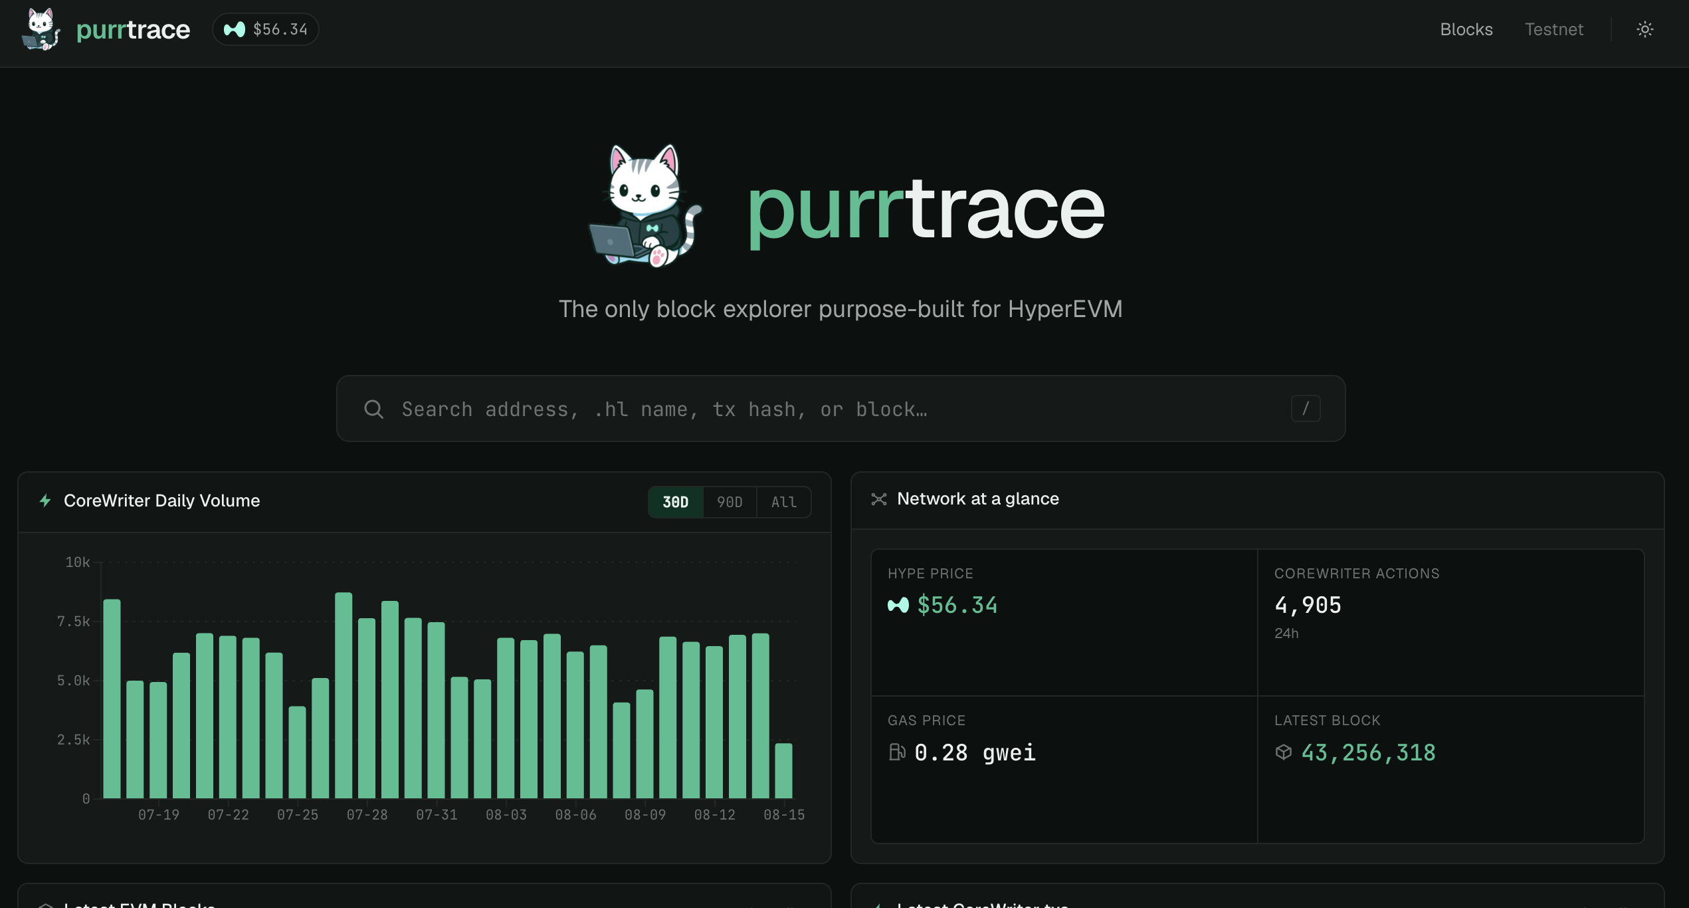
Task: Click the lightning bolt CoreWriter icon
Action: pos(45,501)
